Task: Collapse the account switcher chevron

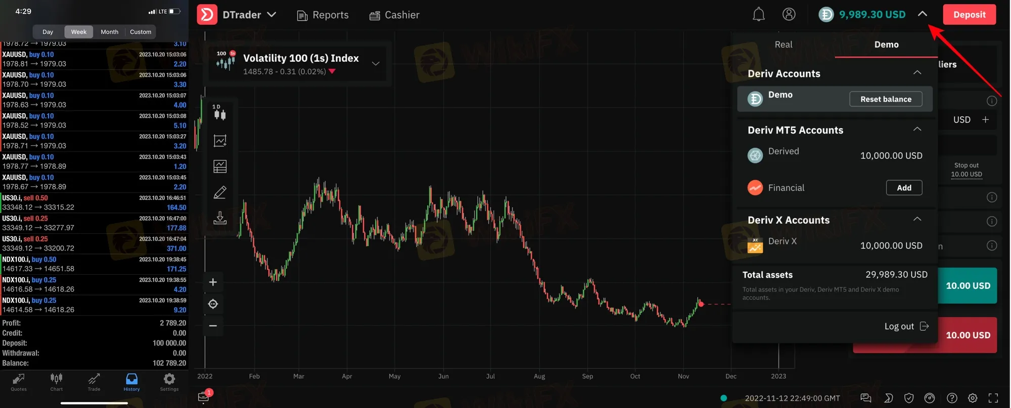Action: [923, 14]
